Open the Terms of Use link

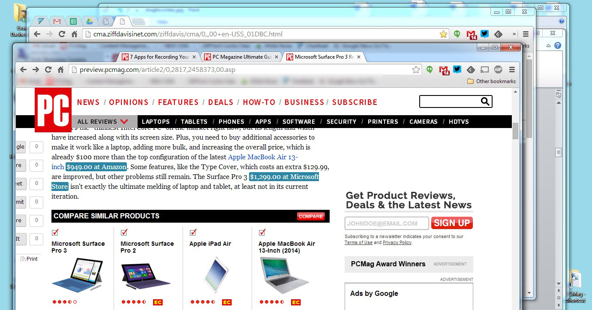point(358,242)
